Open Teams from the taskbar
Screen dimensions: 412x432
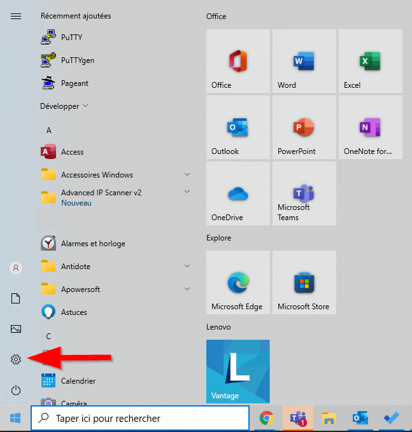point(298,418)
